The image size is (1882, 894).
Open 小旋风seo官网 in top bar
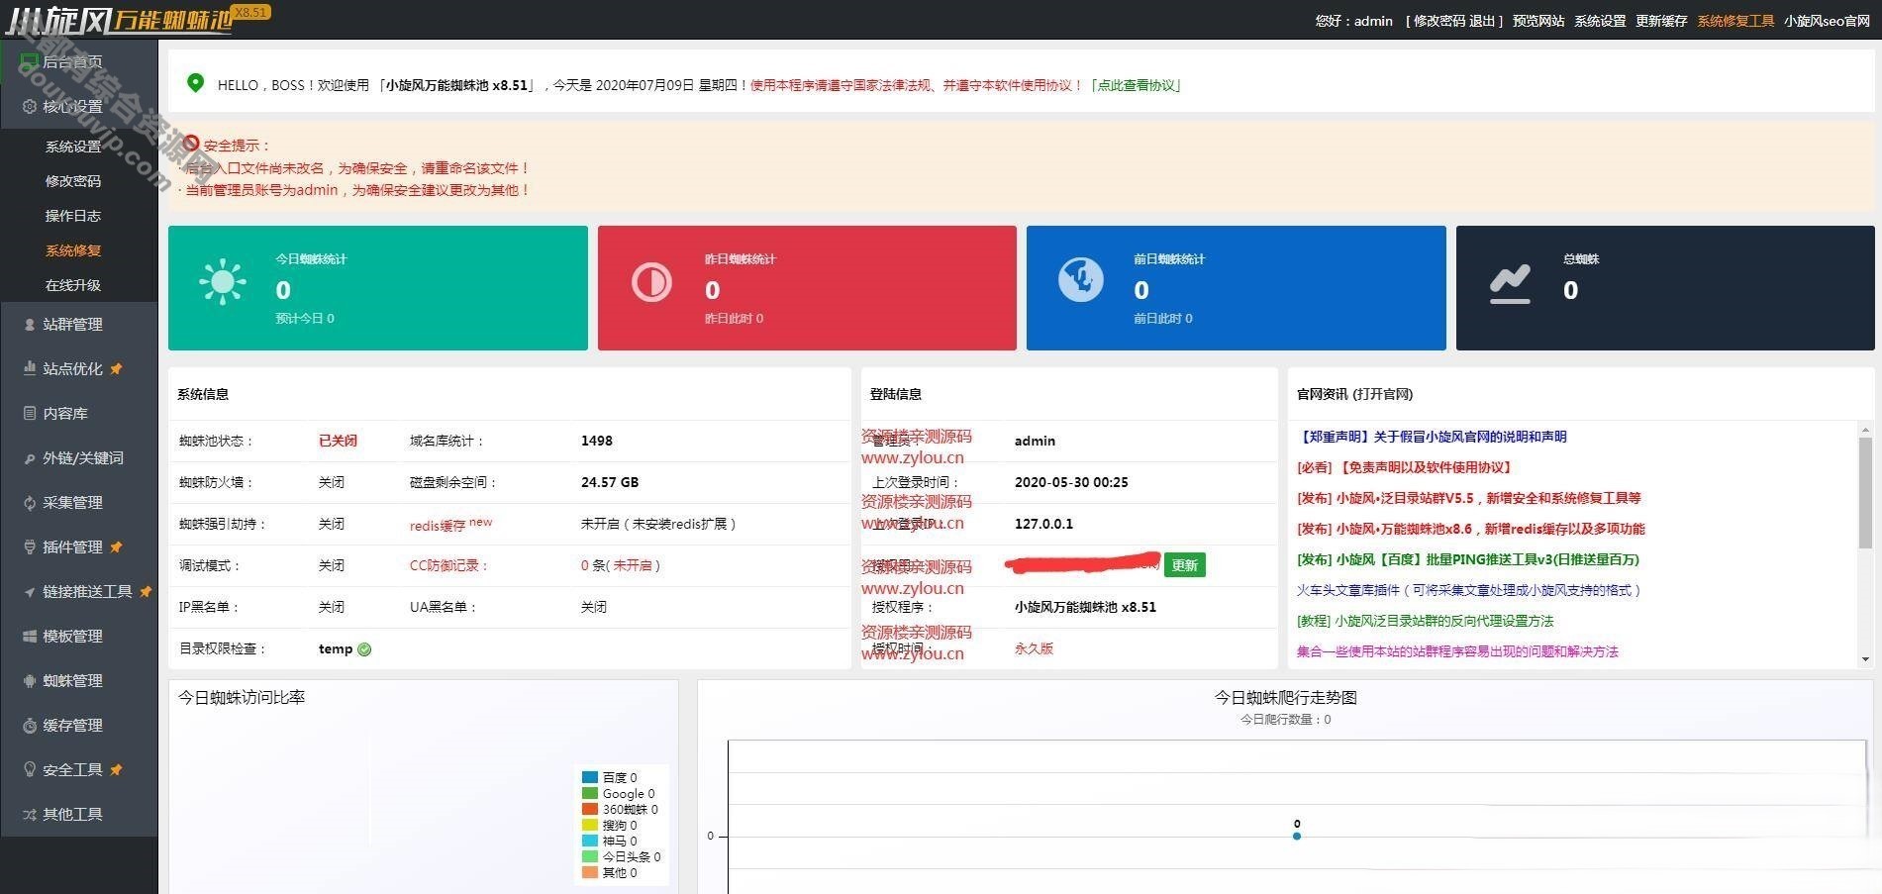pos(1827,21)
